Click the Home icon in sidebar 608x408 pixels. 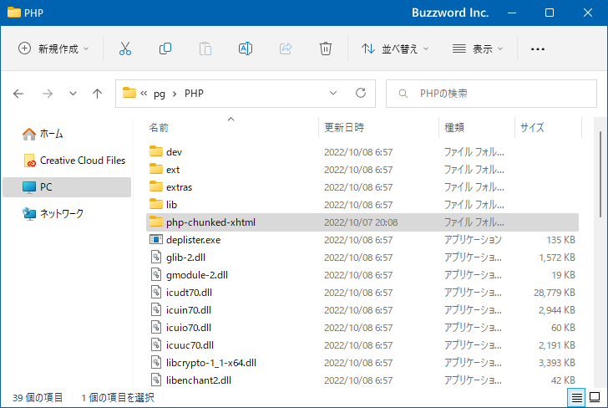point(29,134)
